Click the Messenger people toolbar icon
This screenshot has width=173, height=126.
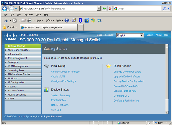pyautogui.click(x=99, y=20)
